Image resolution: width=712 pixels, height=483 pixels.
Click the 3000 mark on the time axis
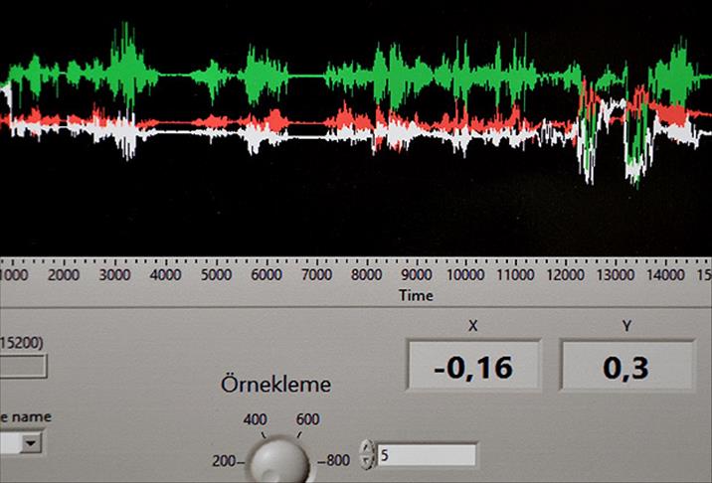(x=114, y=274)
